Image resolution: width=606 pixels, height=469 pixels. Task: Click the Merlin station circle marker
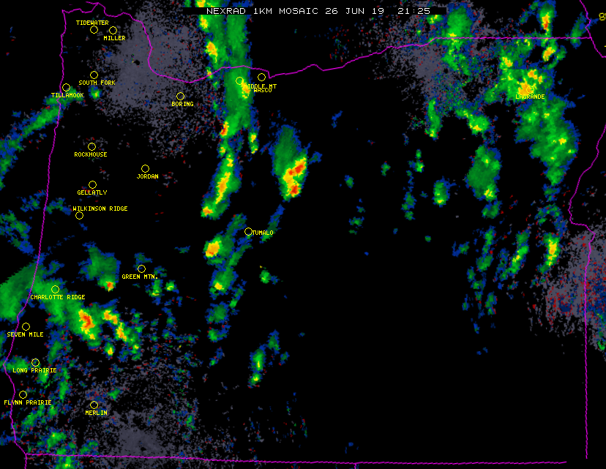pyautogui.click(x=94, y=405)
